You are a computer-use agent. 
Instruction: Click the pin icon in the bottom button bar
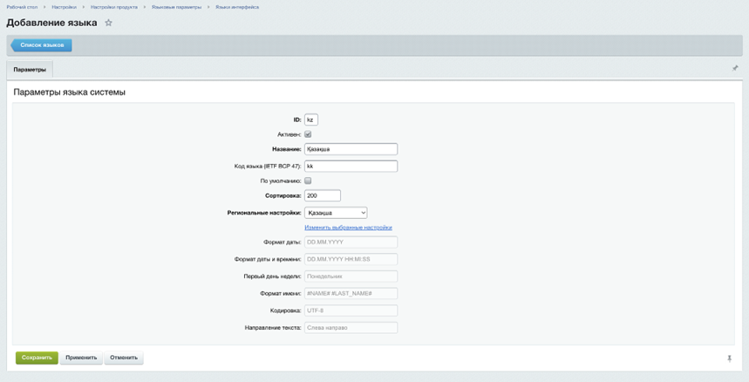[729, 358]
